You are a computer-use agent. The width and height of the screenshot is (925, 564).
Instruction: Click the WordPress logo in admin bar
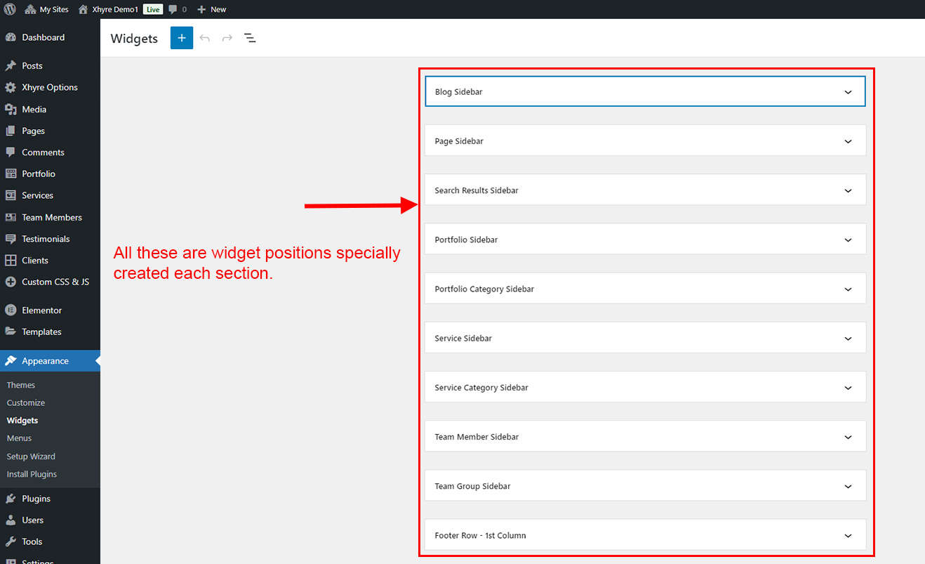click(10, 9)
